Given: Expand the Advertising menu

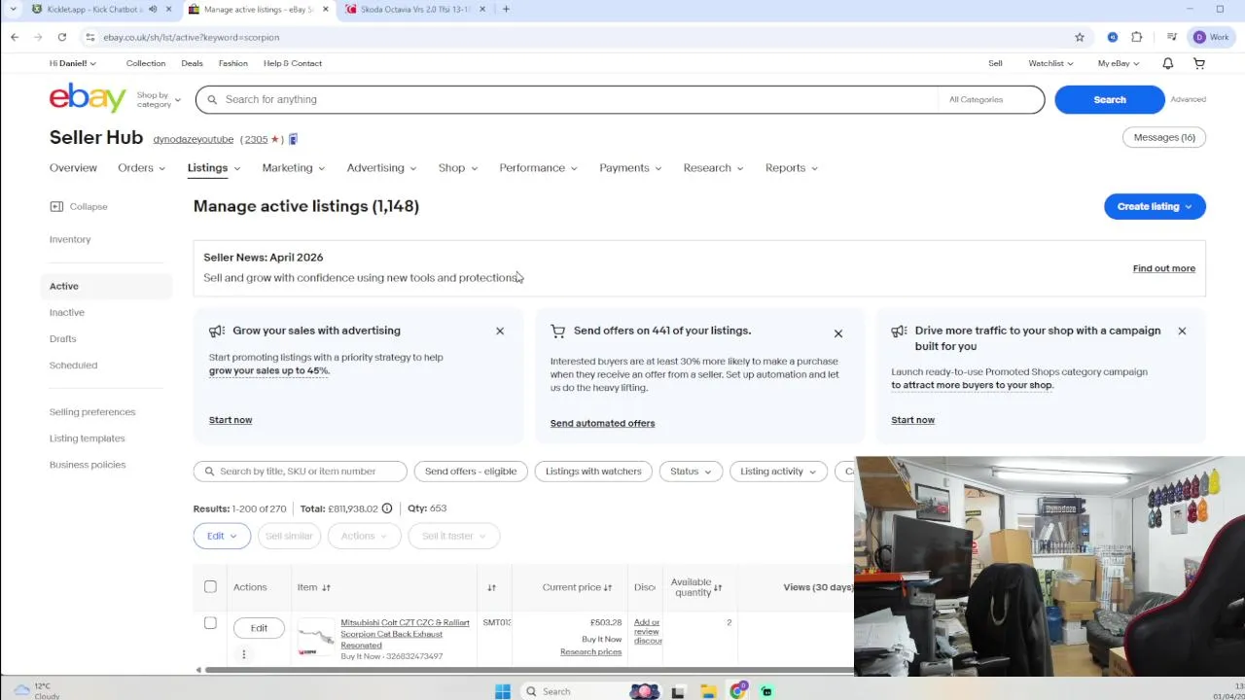Looking at the screenshot, I should (381, 168).
